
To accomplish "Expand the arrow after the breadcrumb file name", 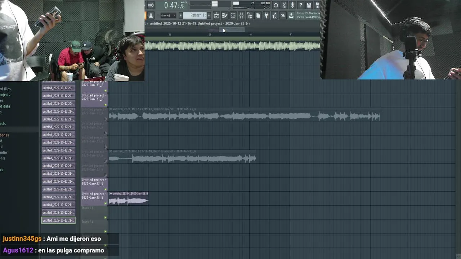I will coord(250,24).
